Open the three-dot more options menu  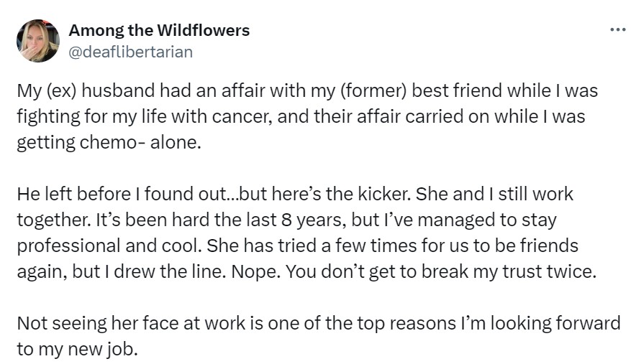pos(617,29)
